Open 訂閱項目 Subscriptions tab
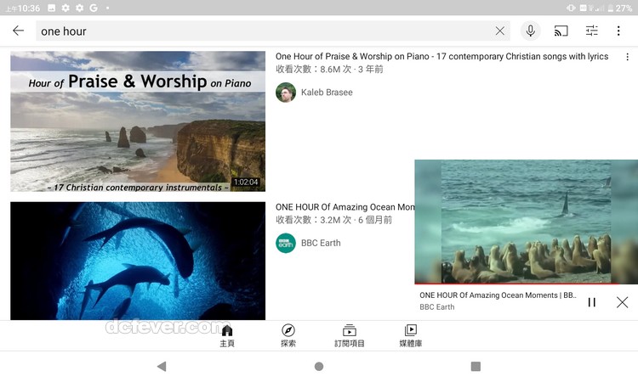638x382 pixels. point(349,335)
